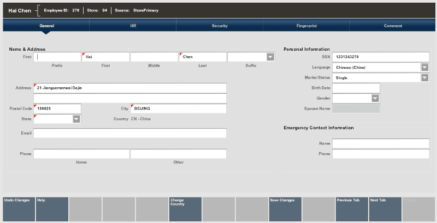Focus the Prefix name field

tap(57, 57)
